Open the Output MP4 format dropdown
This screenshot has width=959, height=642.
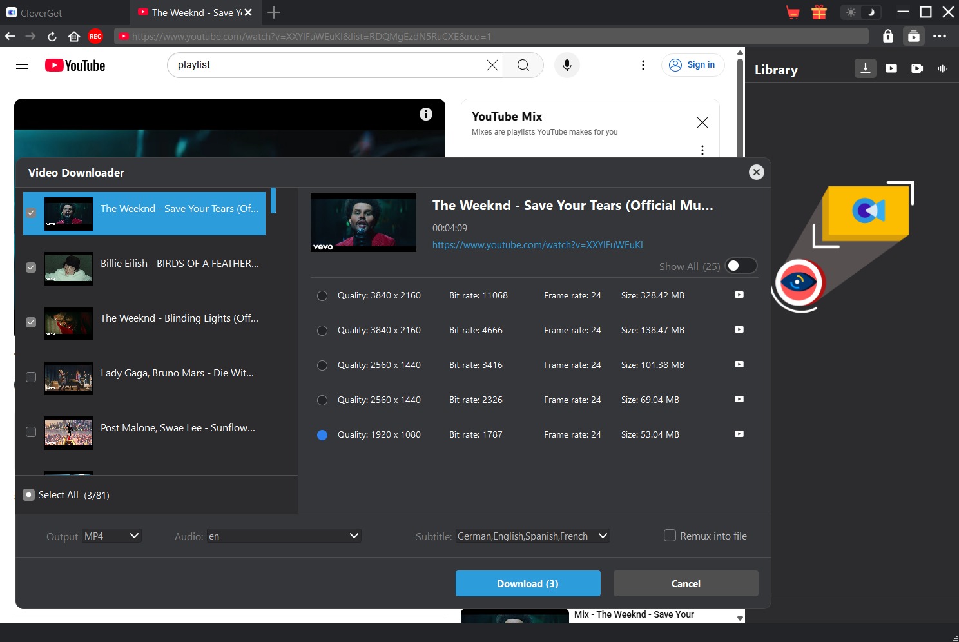point(111,536)
